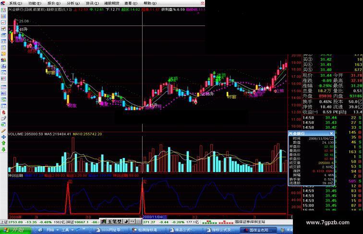Screen dimensions: 363x234
Task: Open the 港股期货 menu
Action: coord(111,3)
